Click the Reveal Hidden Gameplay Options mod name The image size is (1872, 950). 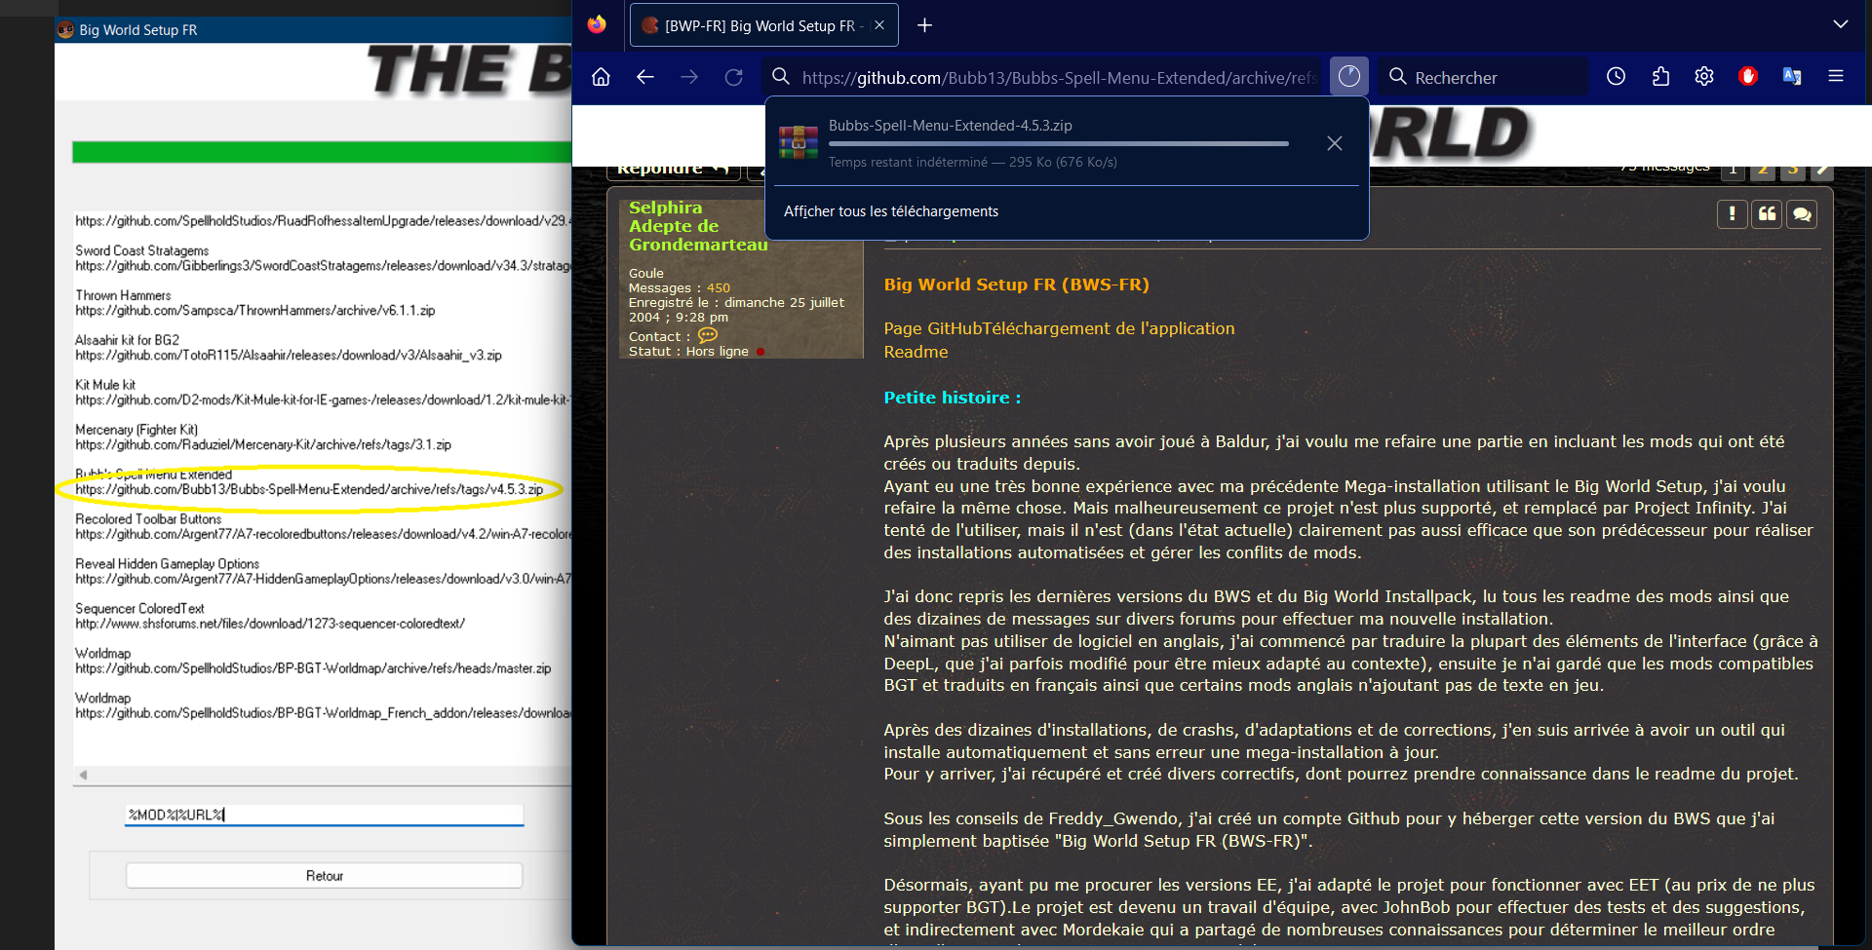pyautogui.click(x=168, y=564)
